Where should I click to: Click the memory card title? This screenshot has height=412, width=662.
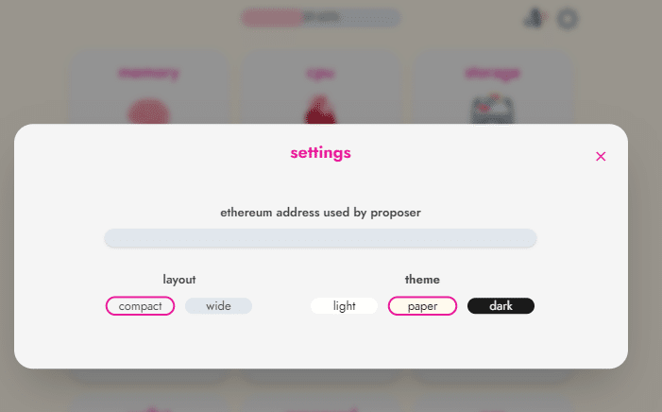pos(149,73)
